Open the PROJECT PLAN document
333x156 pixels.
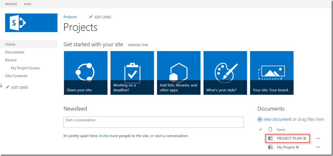click(289, 139)
